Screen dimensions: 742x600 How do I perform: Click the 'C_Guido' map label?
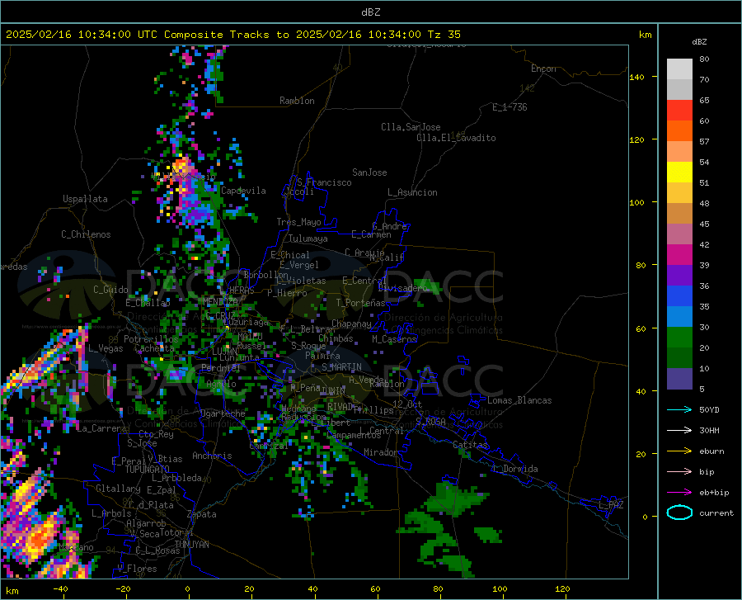coord(110,290)
